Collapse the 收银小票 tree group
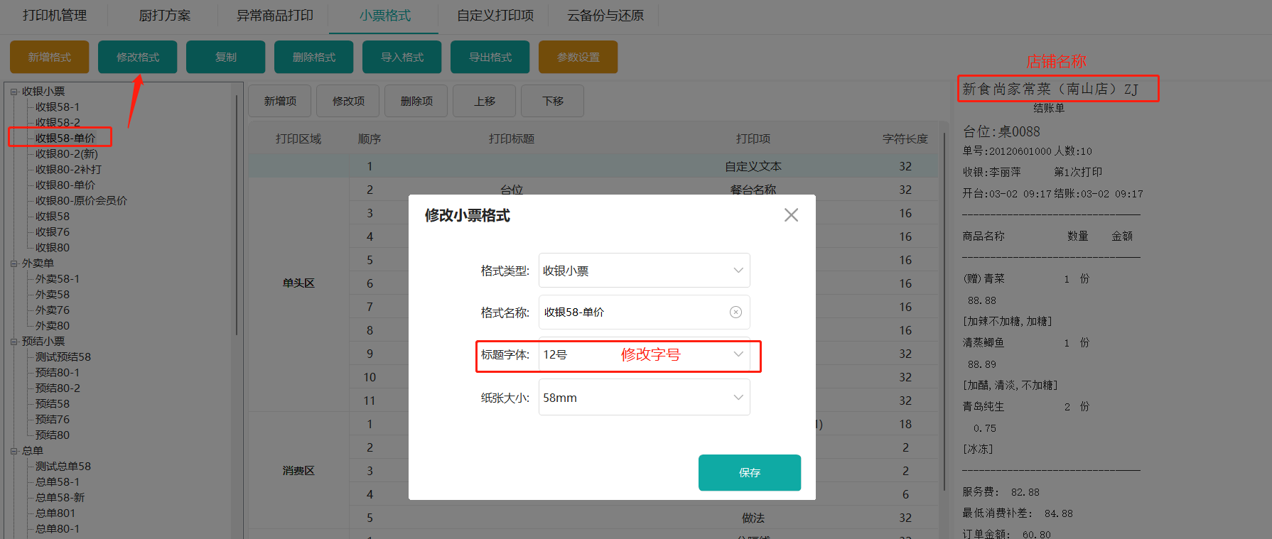Image resolution: width=1272 pixels, height=539 pixels. pyautogui.click(x=14, y=92)
